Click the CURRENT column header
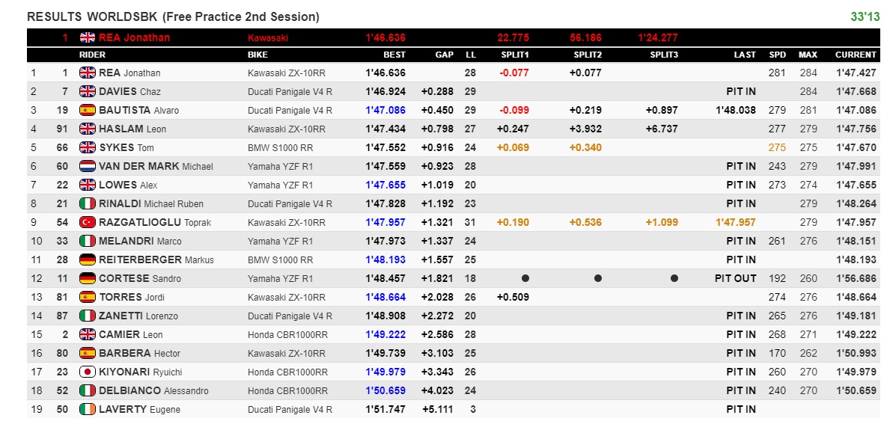Screen dimensions: 884x433 tap(856, 55)
